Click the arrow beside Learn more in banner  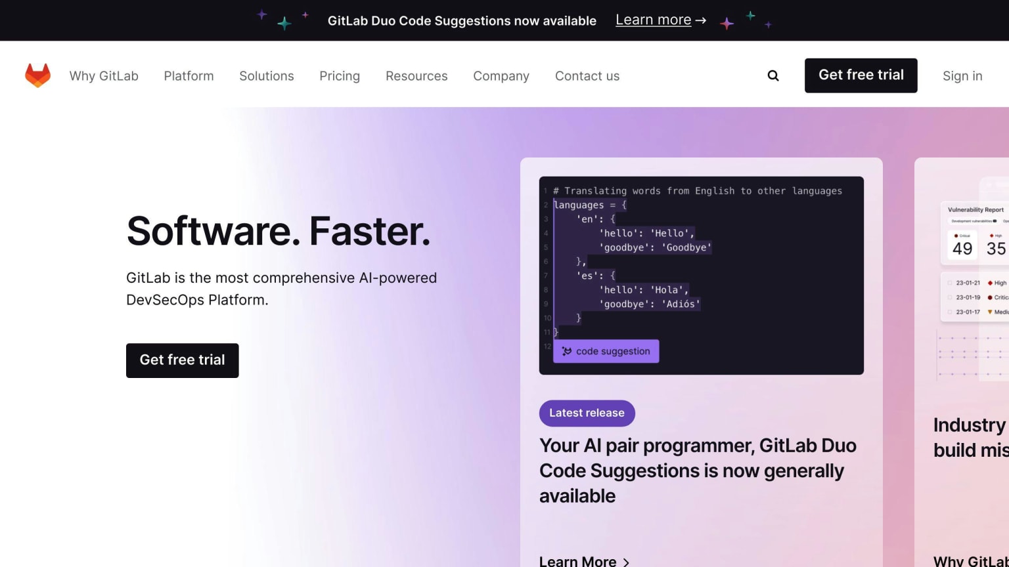(701, 20)
